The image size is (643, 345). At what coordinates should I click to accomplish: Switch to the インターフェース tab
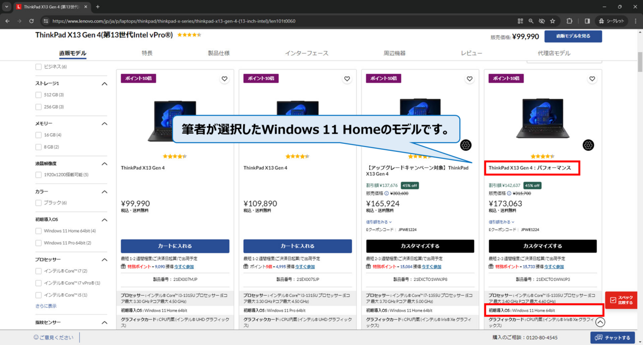[x=306, y=53]
